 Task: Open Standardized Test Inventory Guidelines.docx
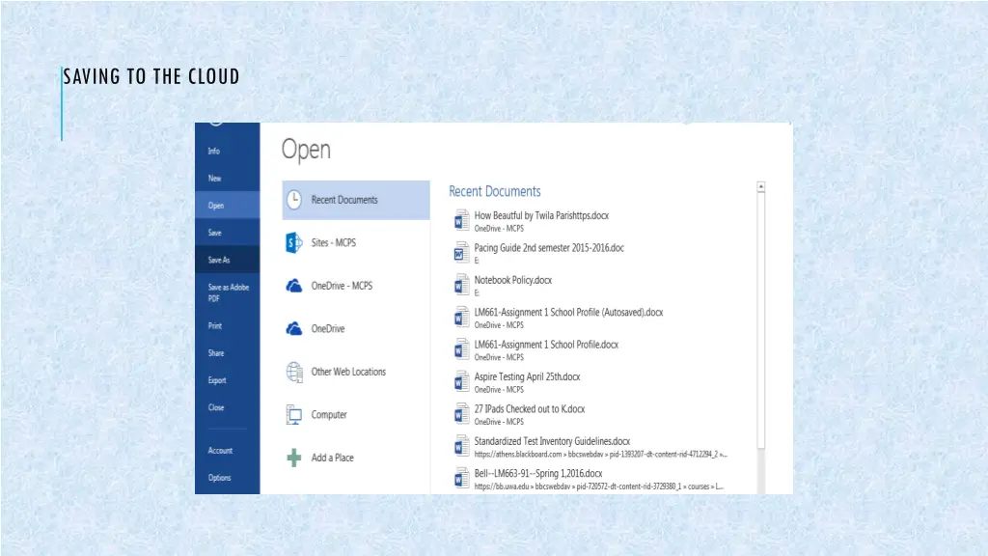point(552,441)
